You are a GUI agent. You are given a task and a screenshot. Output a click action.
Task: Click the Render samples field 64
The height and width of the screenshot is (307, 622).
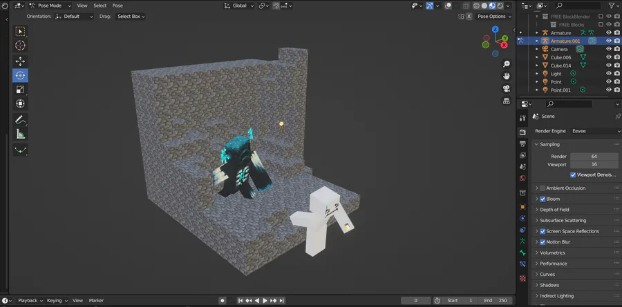594,157
